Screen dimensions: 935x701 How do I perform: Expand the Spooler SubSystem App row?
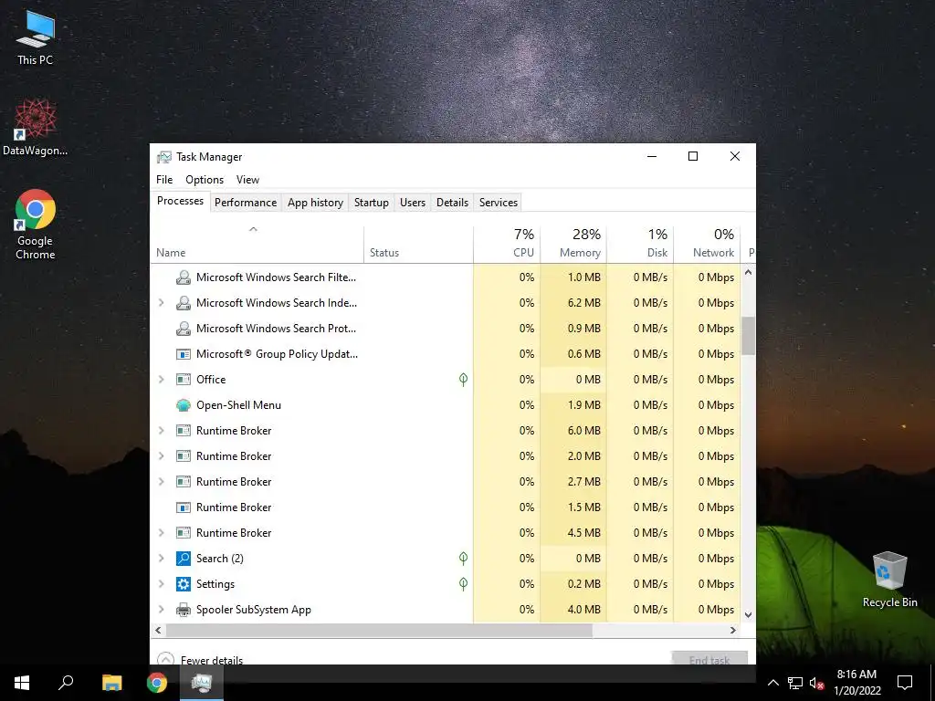tap(161, 610)
